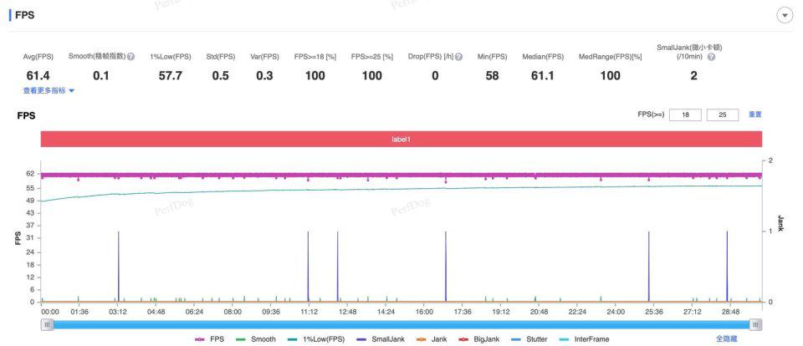
Task: Toggle the FPS series in legend
Action: pos(210,338)
